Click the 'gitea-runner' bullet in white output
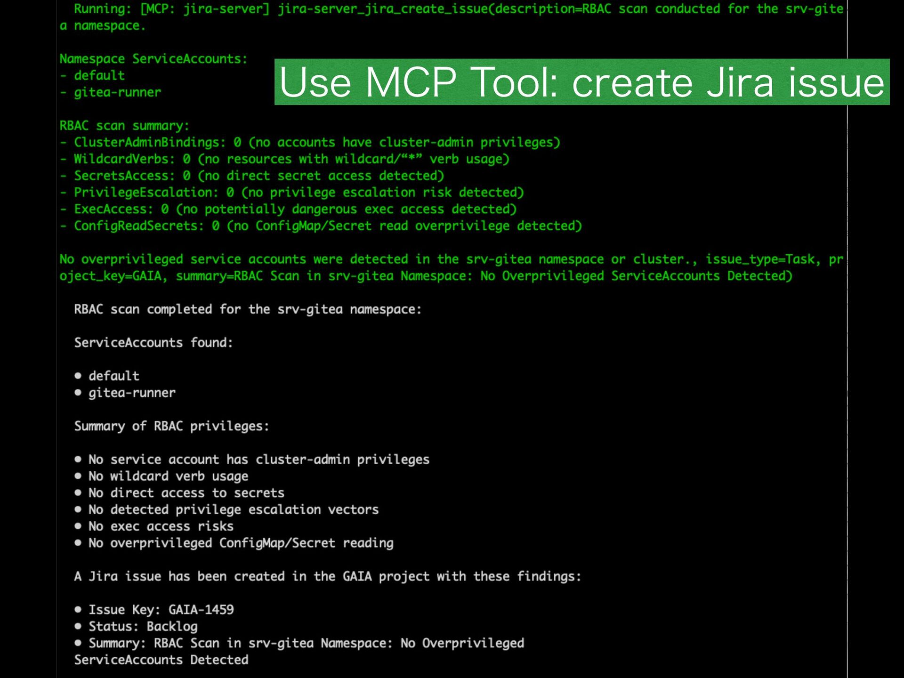The height and width of the screenshot is (678, 904). click(x=132, y=393)
